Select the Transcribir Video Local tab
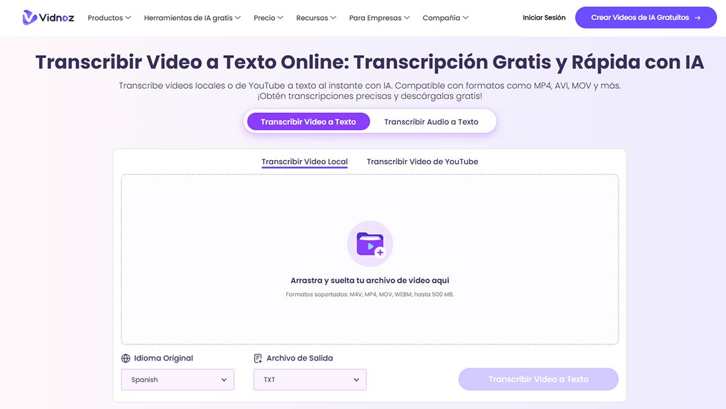This screenshot has width=726, height=409. (305, 161)
